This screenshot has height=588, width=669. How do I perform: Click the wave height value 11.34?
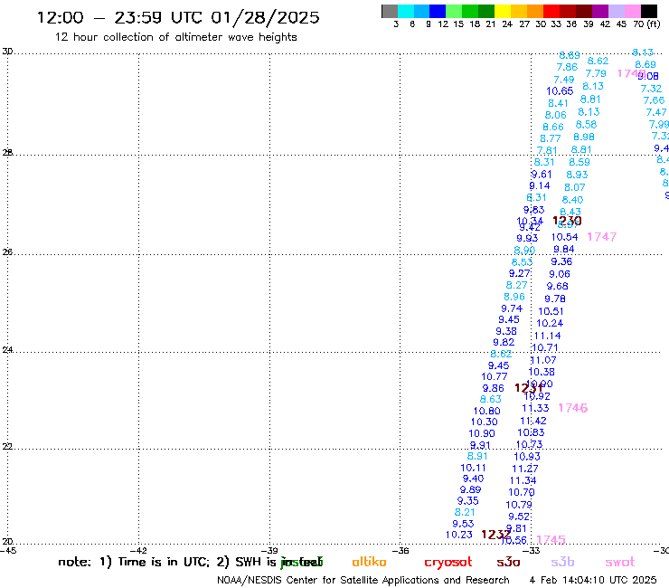click(523, 480)
